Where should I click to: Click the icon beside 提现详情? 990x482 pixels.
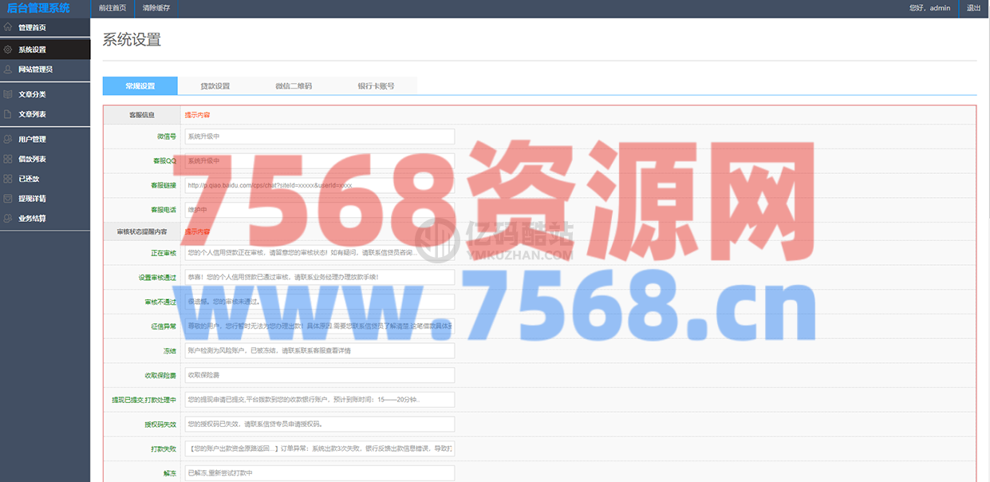[x=8, y=198]
